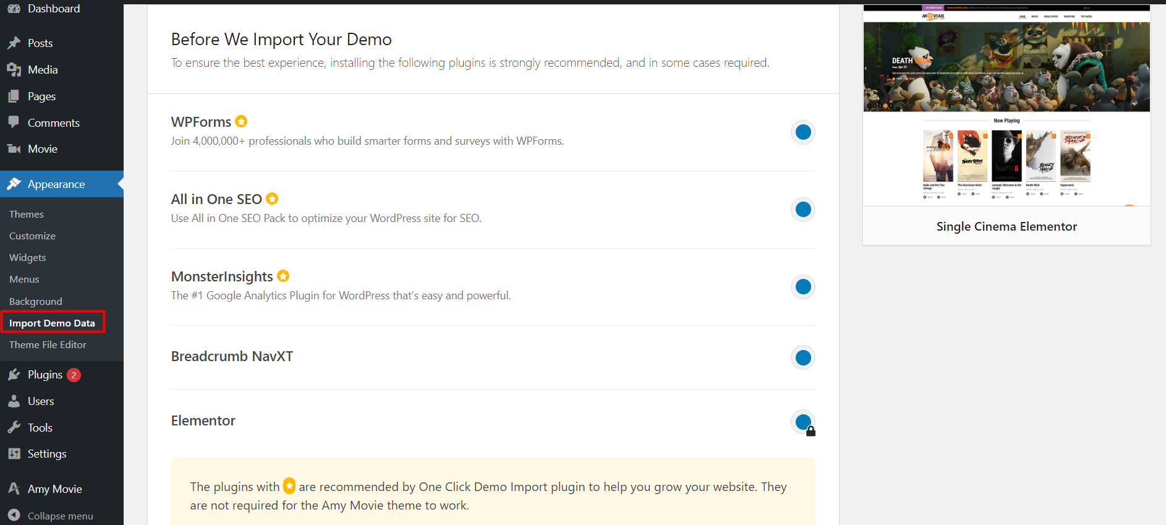Click the Media library icon
This screenshot has height=525, width=1166.
(x=14, y=69)
